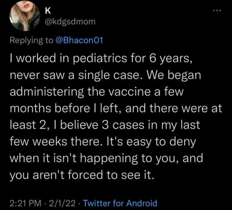Click the 2:21 PM timestamp
The height and width of the screenshot is (210, 232).
[26, 203]
